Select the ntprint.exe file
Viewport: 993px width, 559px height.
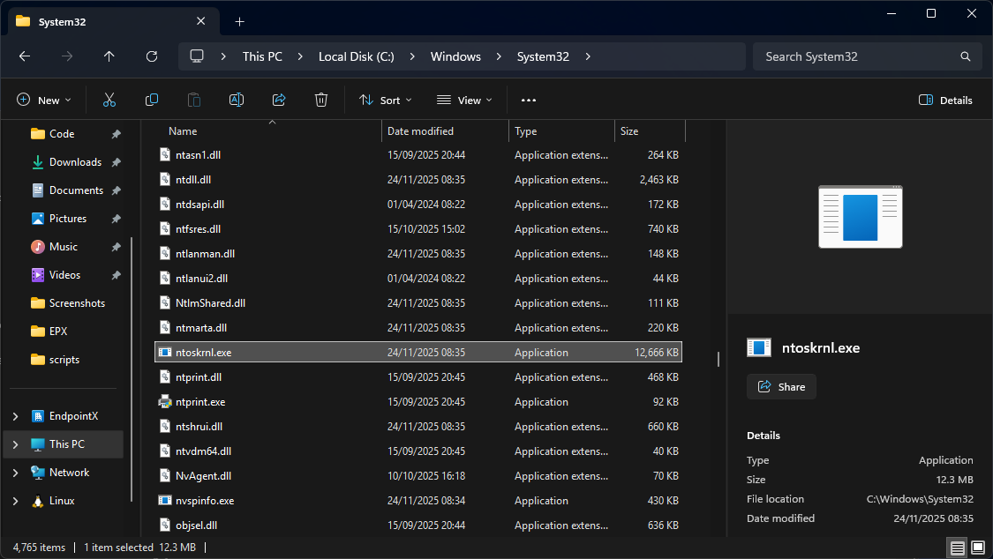(200, 402)
